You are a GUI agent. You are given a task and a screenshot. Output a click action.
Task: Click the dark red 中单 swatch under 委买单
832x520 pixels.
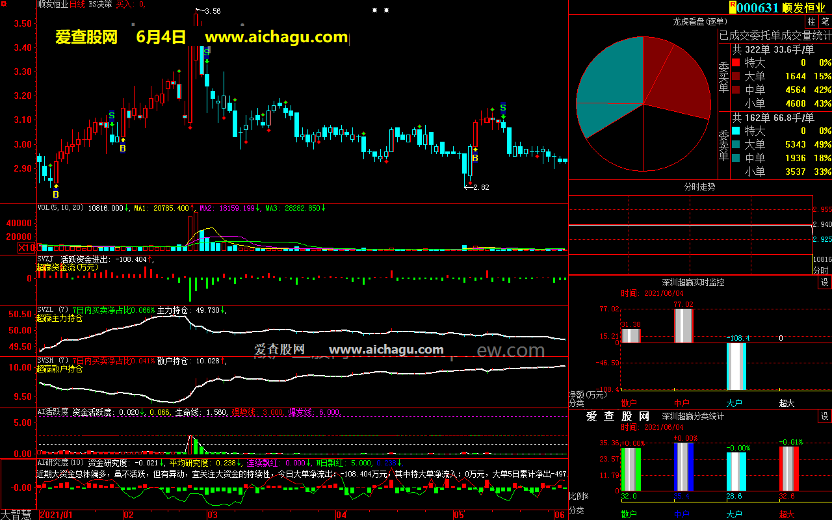[x=736, y=90]
